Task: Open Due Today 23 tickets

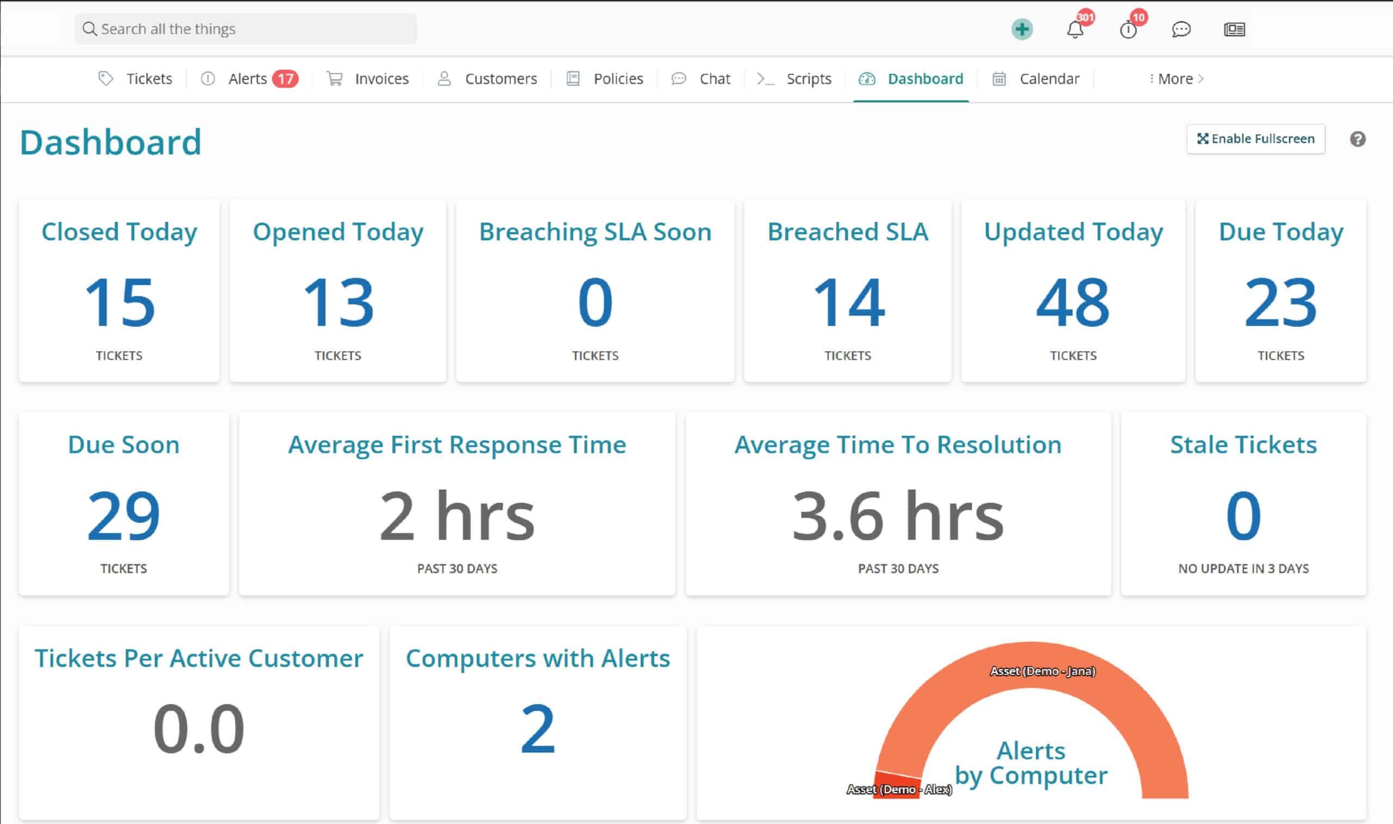Action: click(1280, 302)
